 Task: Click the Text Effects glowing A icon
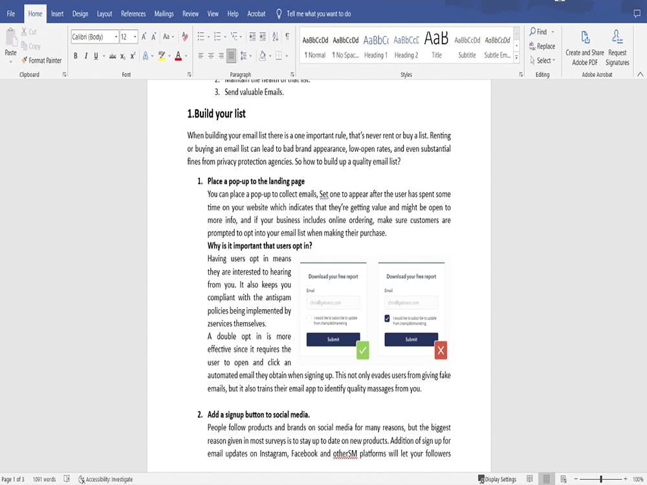(145, 56)
